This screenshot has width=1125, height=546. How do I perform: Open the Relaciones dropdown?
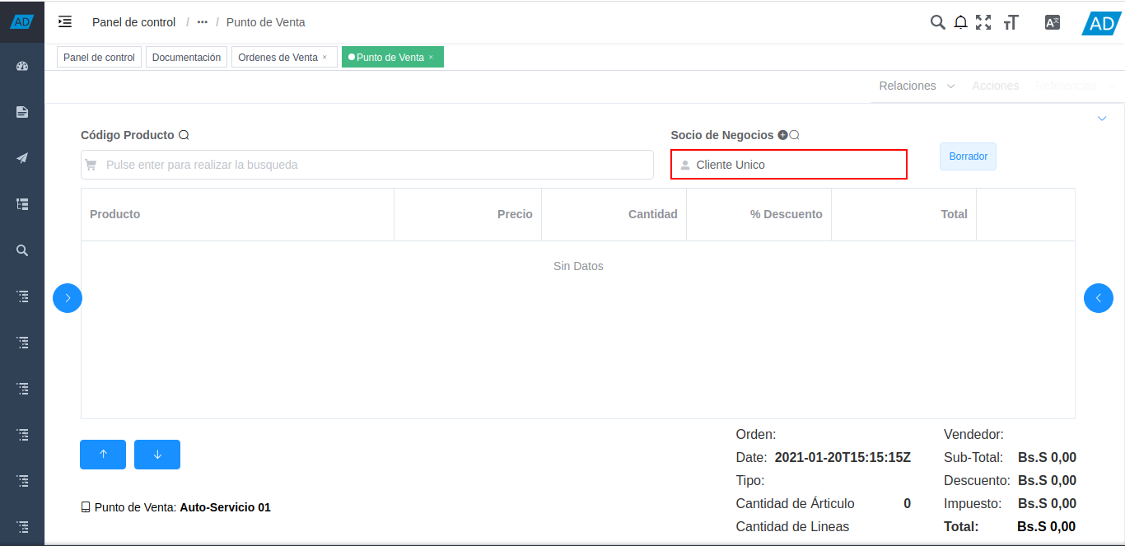914,86
